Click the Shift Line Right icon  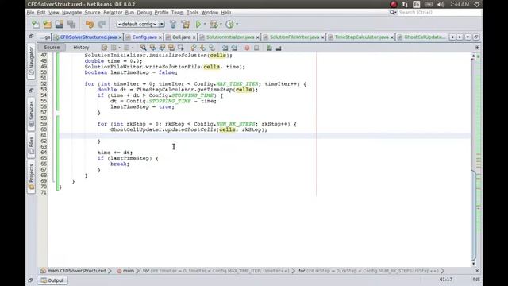pyautogui.click(x=234, y=48)
